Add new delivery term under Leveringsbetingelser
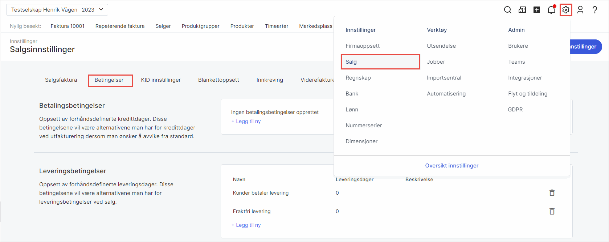Image resolution: width=609 pixels, height=242 pixels. [246, 225]
